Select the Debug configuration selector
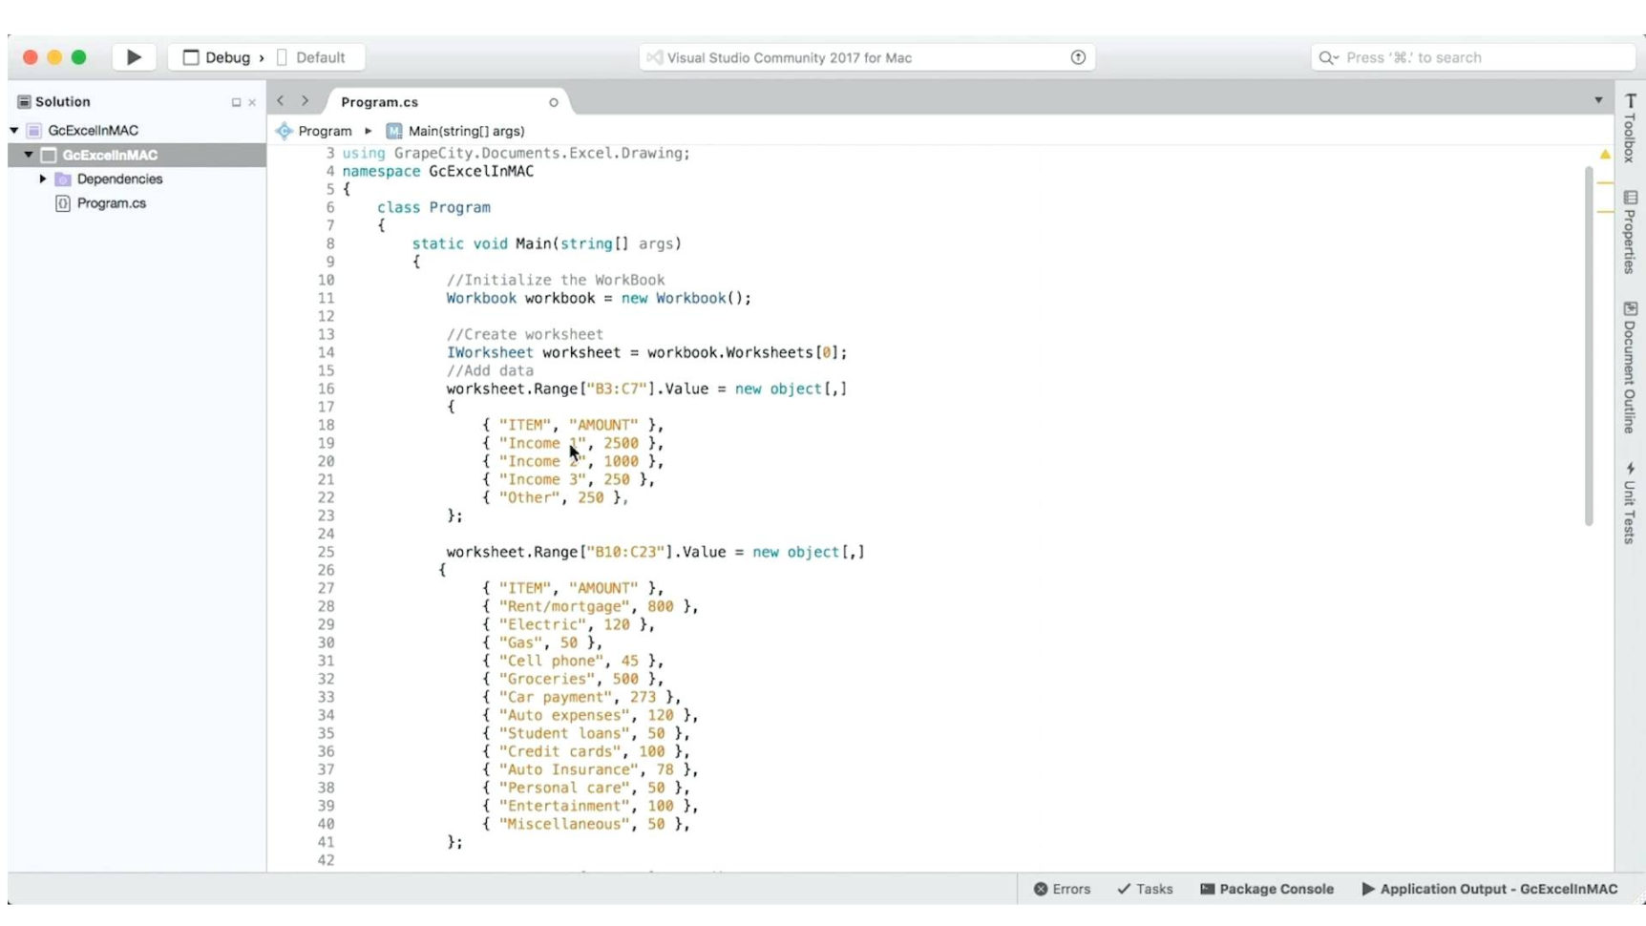 (226, 57)
